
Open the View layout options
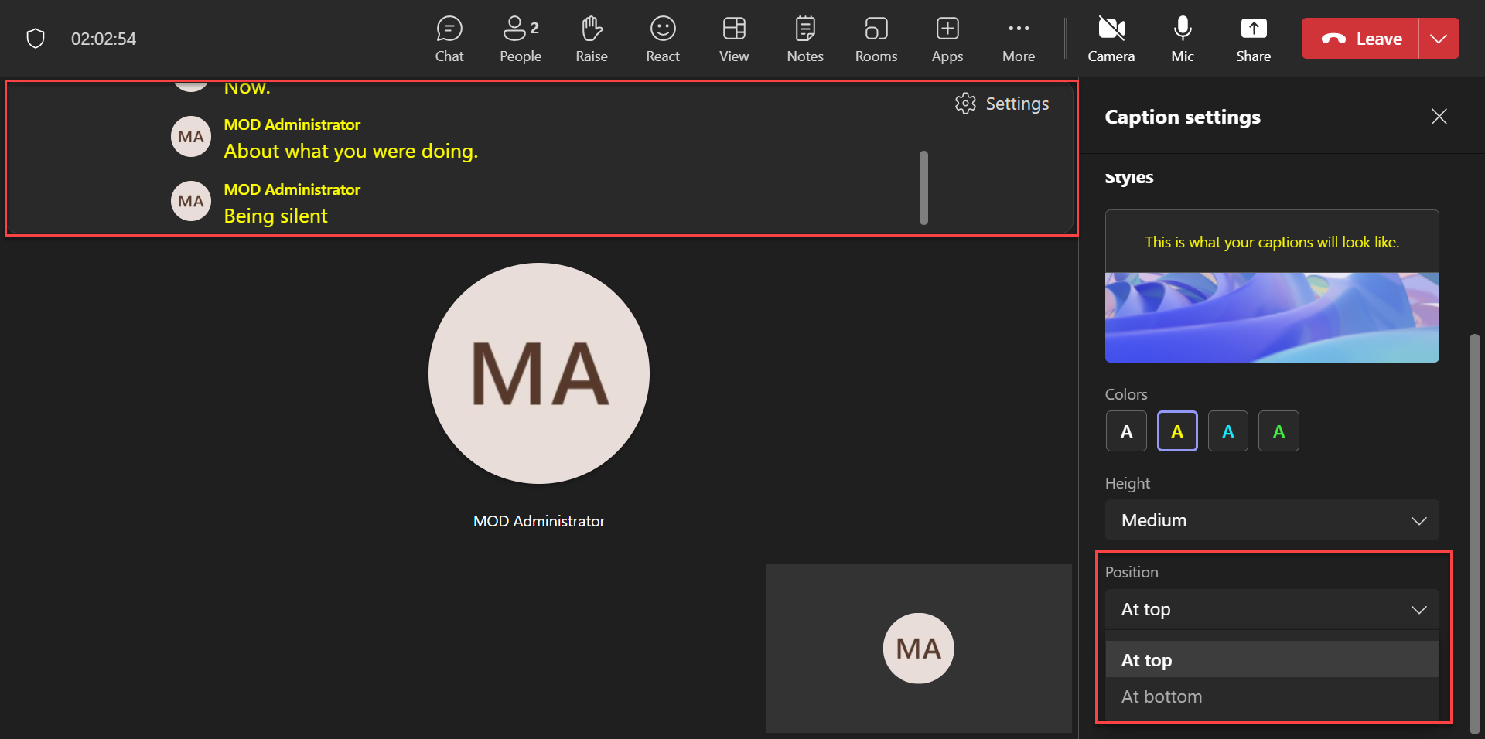coord(733,39)
